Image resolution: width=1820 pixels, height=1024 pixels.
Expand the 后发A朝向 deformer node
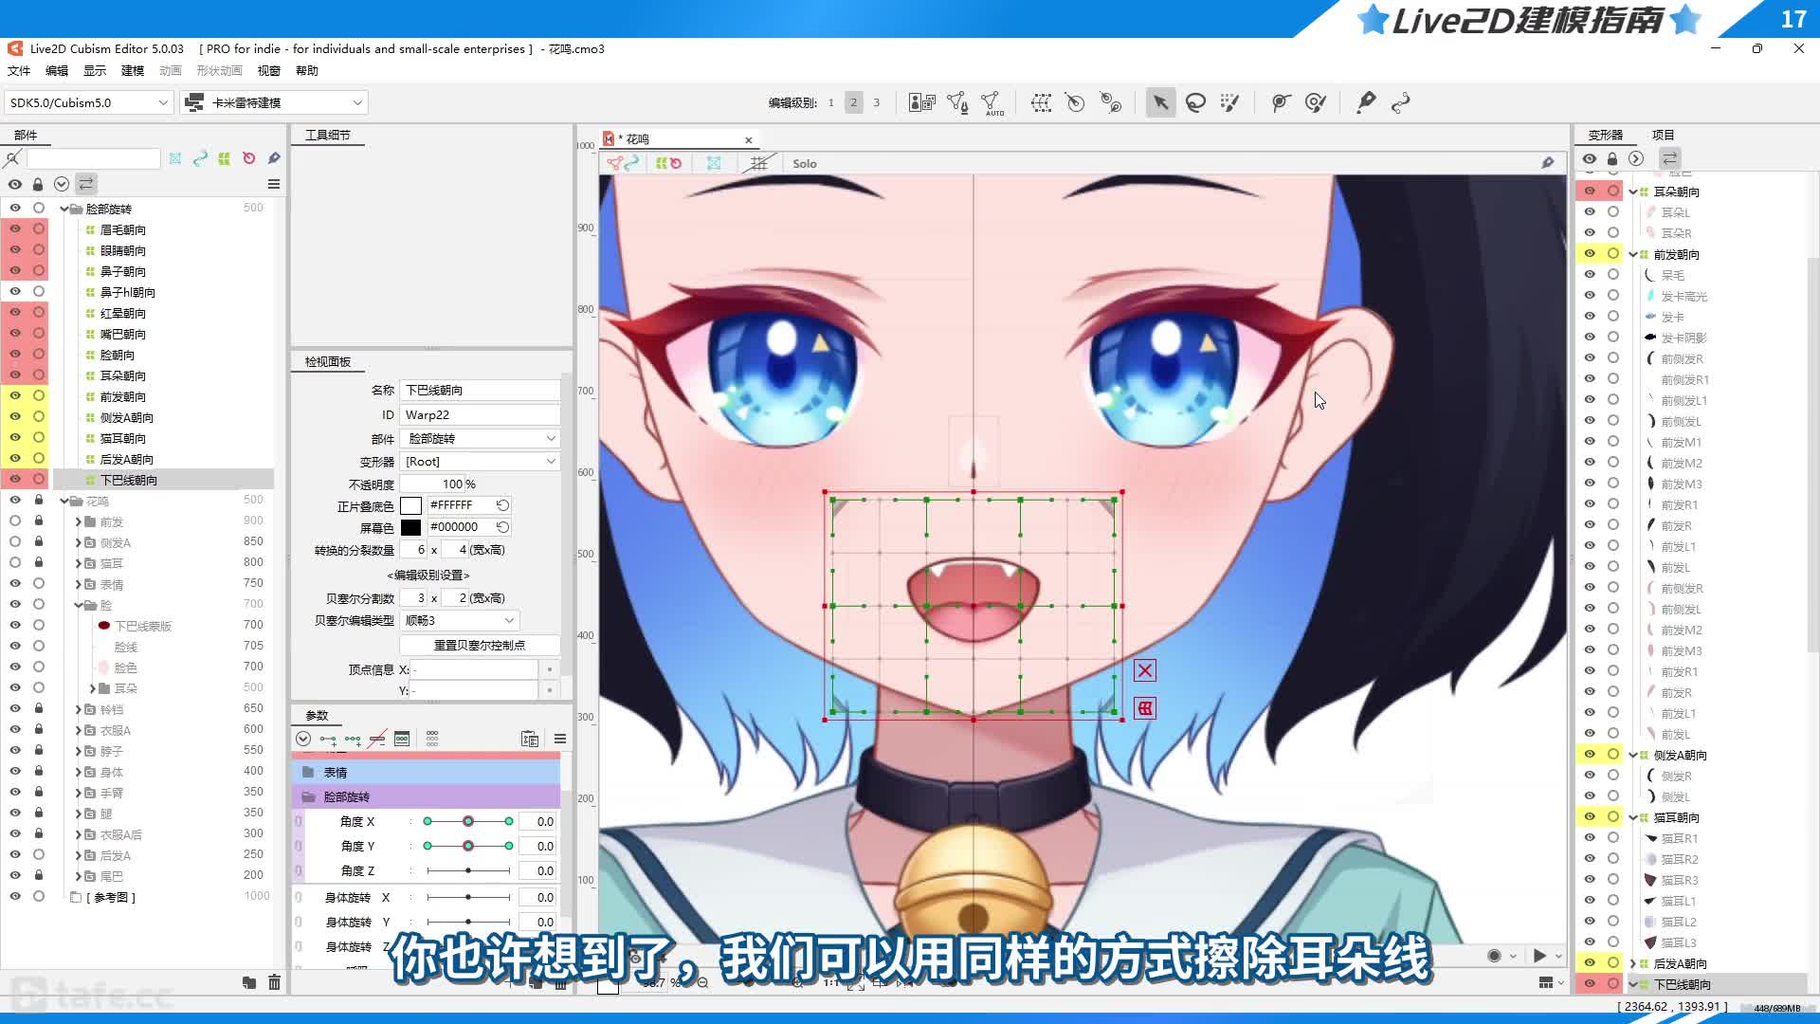(x=1633, y=963)
